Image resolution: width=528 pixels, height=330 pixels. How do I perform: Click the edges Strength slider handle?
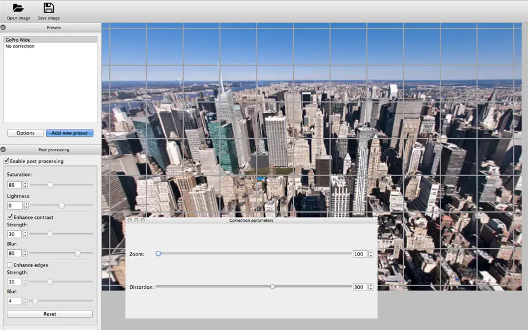coord(49,282)
